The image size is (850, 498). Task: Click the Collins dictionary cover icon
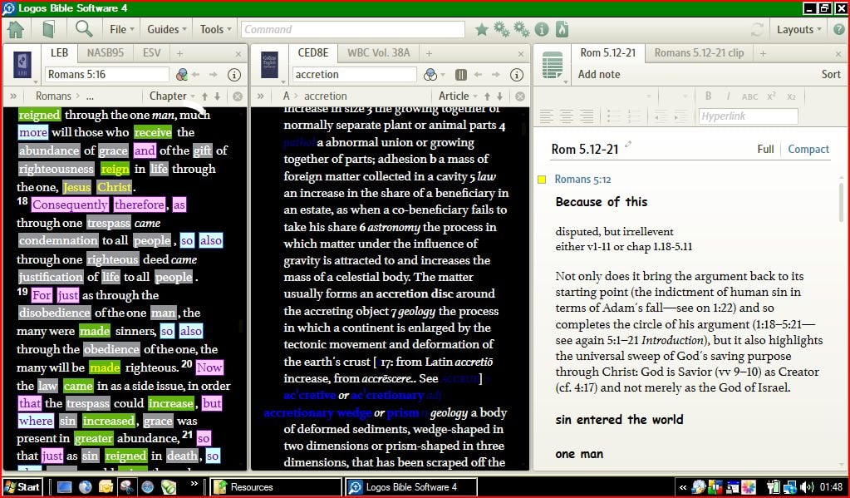pyautogui.click(x=269, y=65)
